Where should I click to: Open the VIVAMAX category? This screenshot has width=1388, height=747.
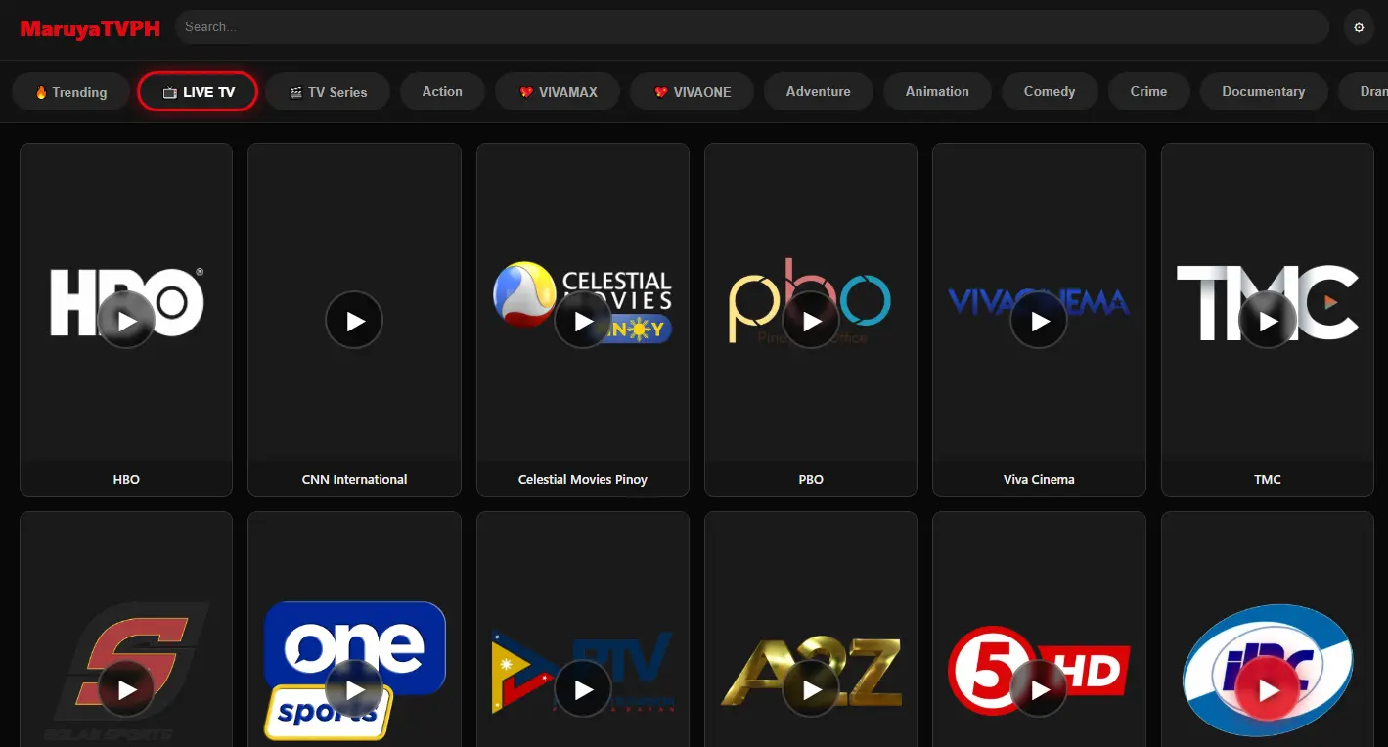(558, 92)
